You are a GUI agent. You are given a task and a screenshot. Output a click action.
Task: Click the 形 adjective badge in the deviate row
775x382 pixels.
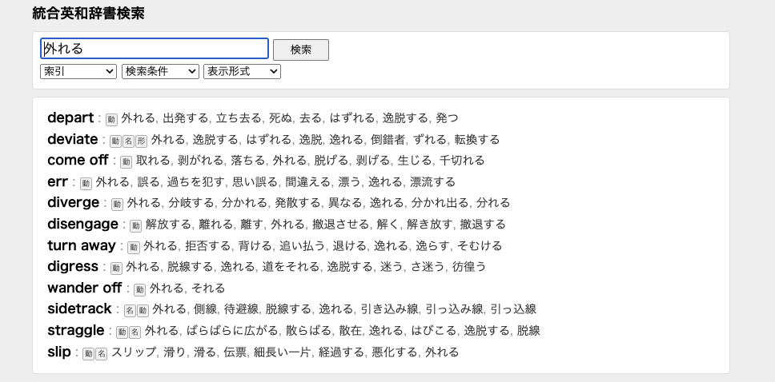pos(141,141)
